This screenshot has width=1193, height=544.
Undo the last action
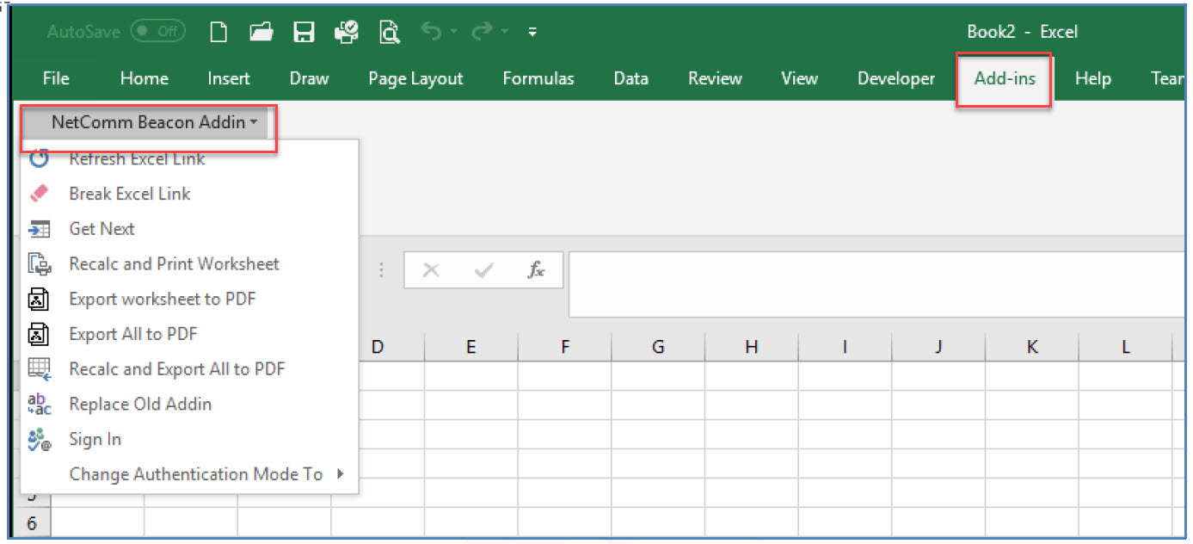(x=431, y=32)
